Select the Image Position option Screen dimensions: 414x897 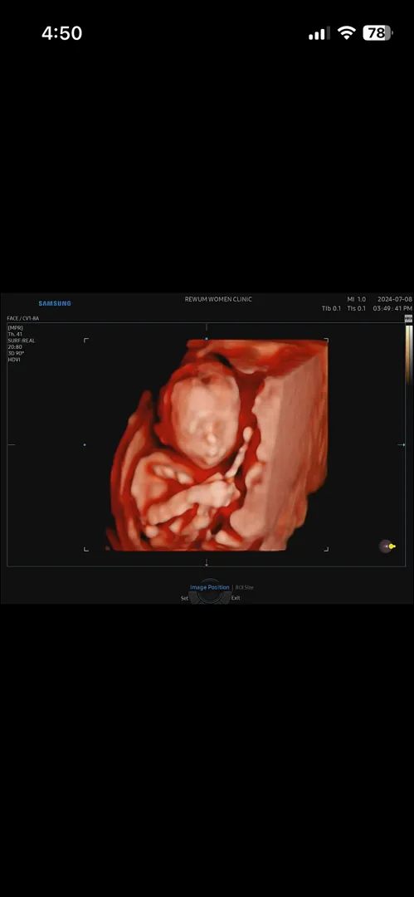[209, 587]
